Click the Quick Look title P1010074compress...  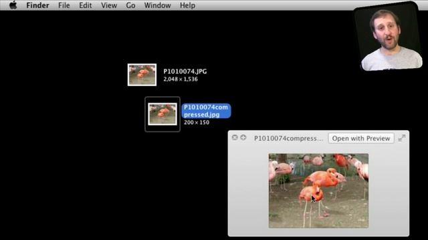tap(288, 138)
